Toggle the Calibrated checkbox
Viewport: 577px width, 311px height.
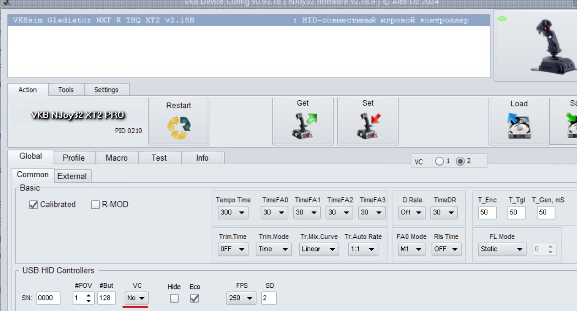click(33, 205)
